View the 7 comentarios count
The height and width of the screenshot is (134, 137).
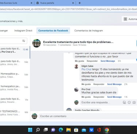pyautogui.click(x=64, y=45)
